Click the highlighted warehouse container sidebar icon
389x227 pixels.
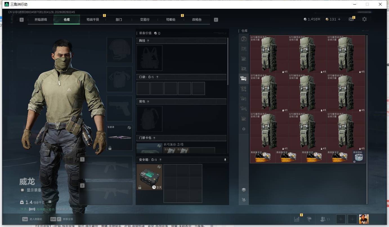coord(244,79)
